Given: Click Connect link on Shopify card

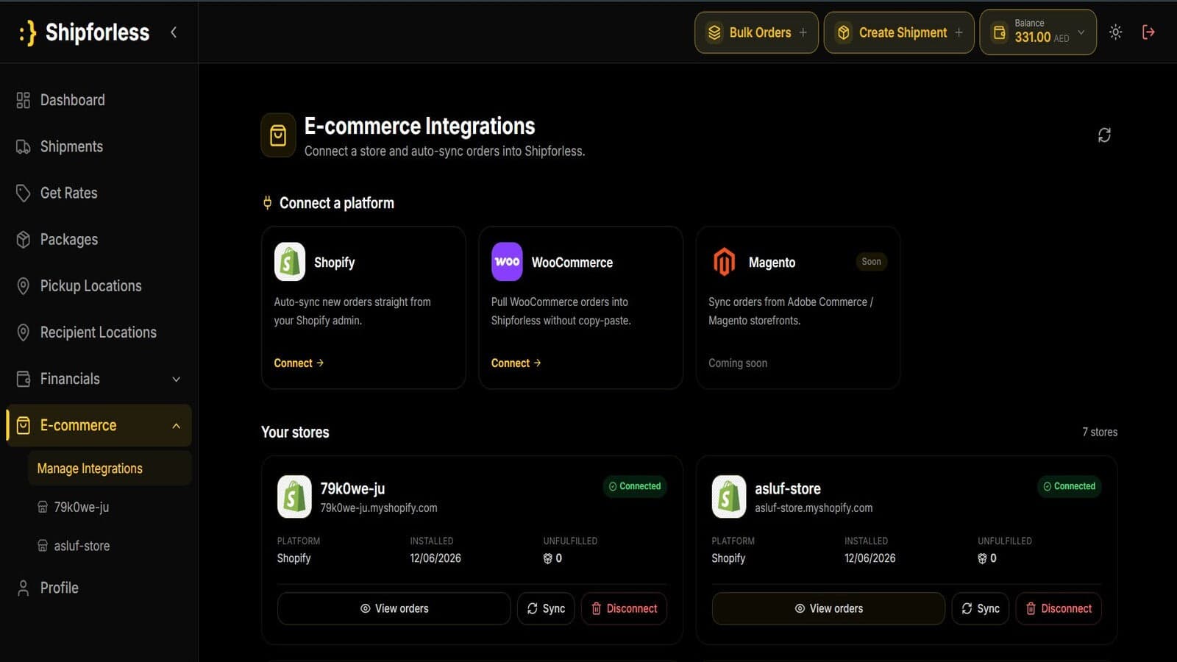Looking at the screenshot, I should coord(299,363).
